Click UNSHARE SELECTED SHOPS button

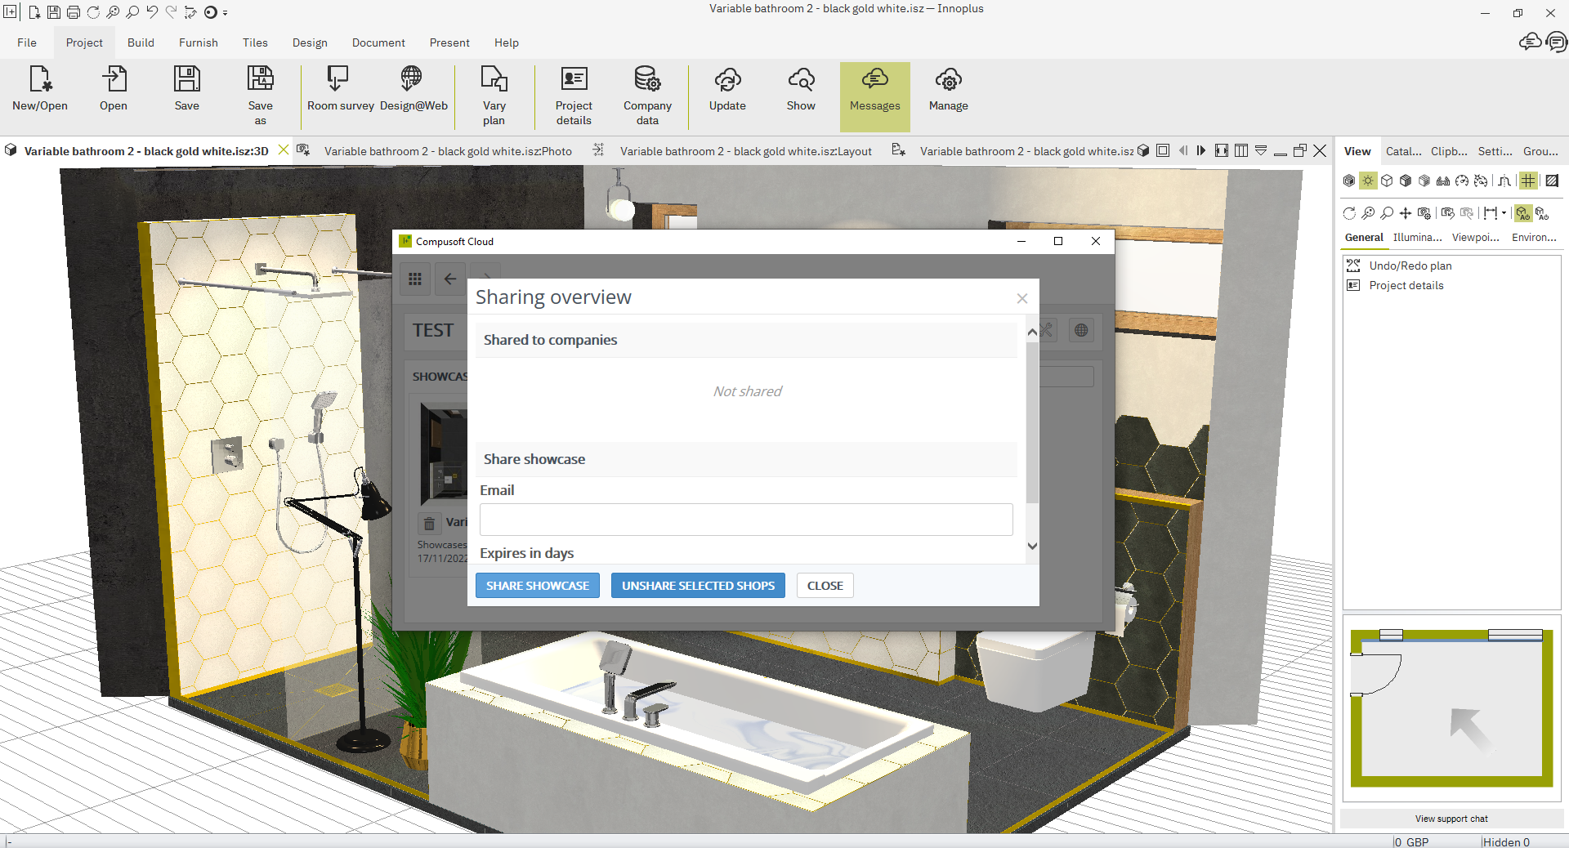pos(698,586)
